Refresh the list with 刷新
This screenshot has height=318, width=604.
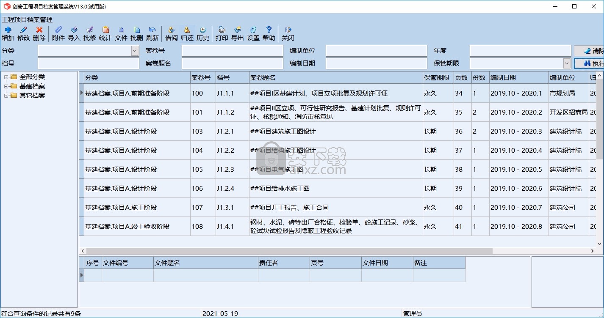(x=152, y=33)
